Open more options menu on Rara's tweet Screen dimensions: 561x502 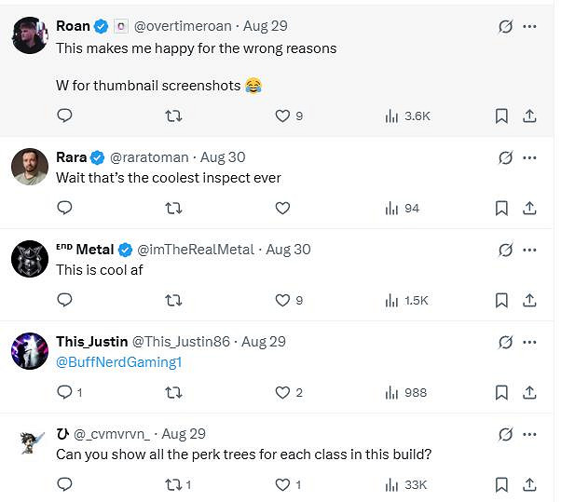tap(530, 158)
